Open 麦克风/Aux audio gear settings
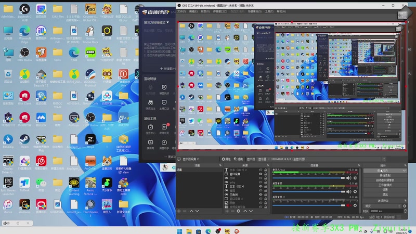416x234 pixels. click(x=355, y=178)
